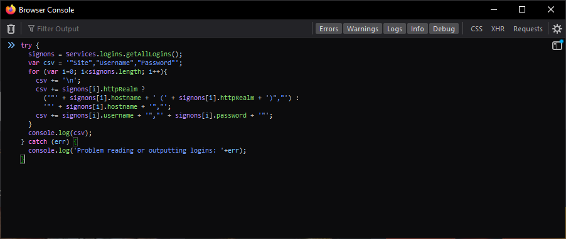566x239 pixels.
Task: Enable the CSS filter
Action: coord(476,29)
